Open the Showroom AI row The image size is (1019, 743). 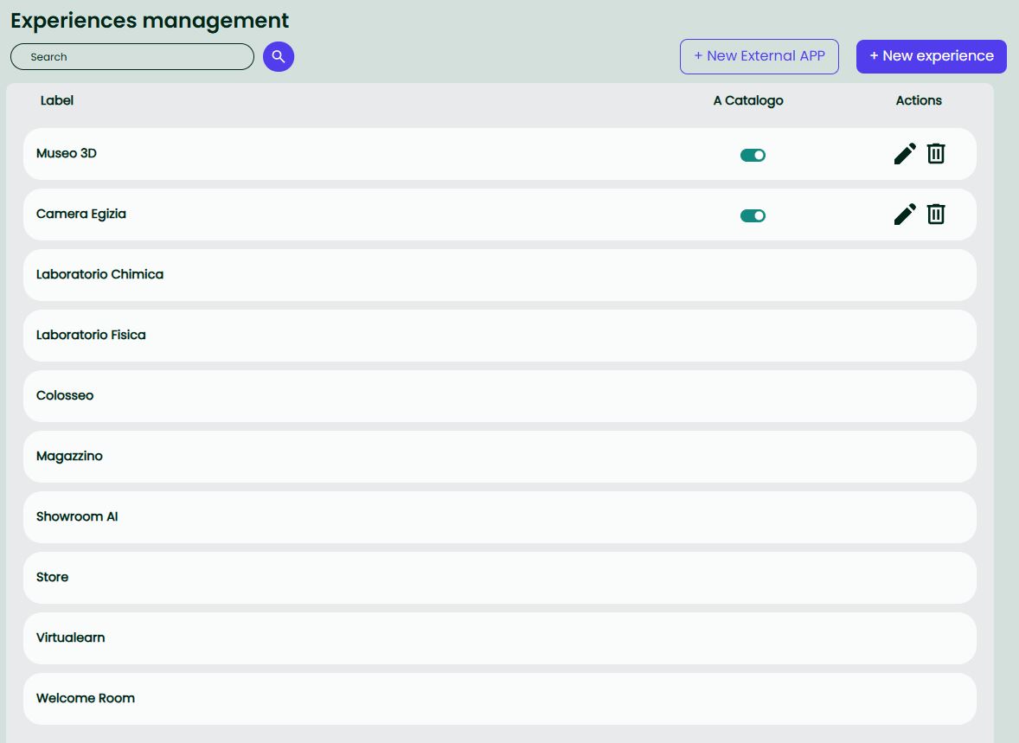click(x=77, y=517)
